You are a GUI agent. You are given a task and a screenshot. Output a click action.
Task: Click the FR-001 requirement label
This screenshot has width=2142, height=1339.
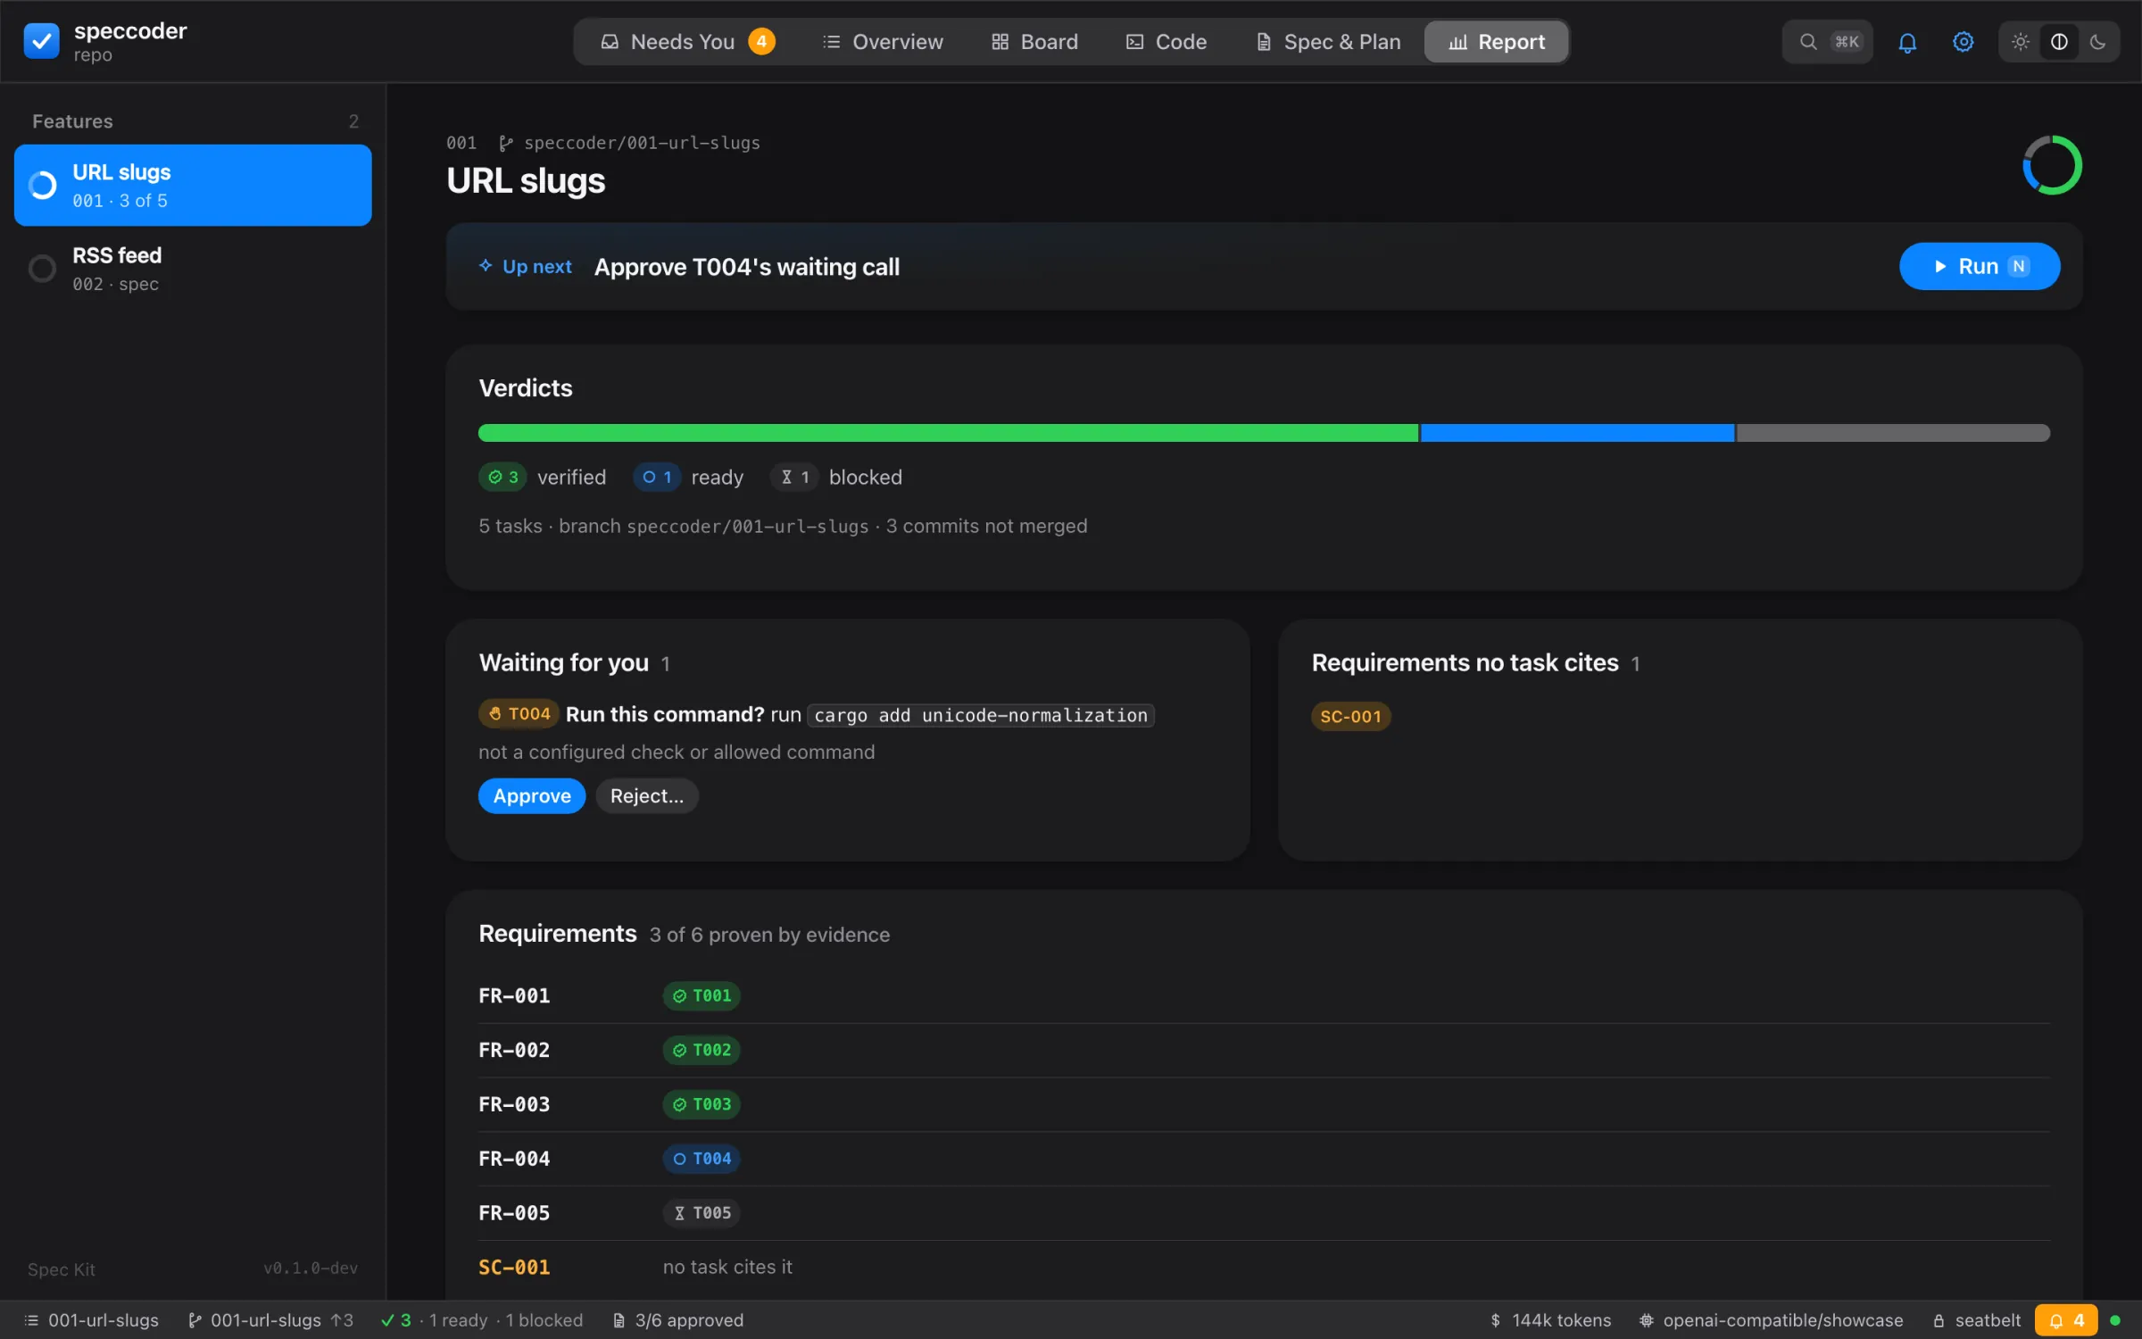point(514,995)
